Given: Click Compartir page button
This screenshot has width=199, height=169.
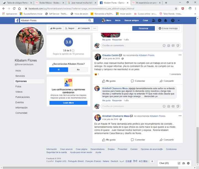Looking at the screenshot, I should tap(84, 28).
